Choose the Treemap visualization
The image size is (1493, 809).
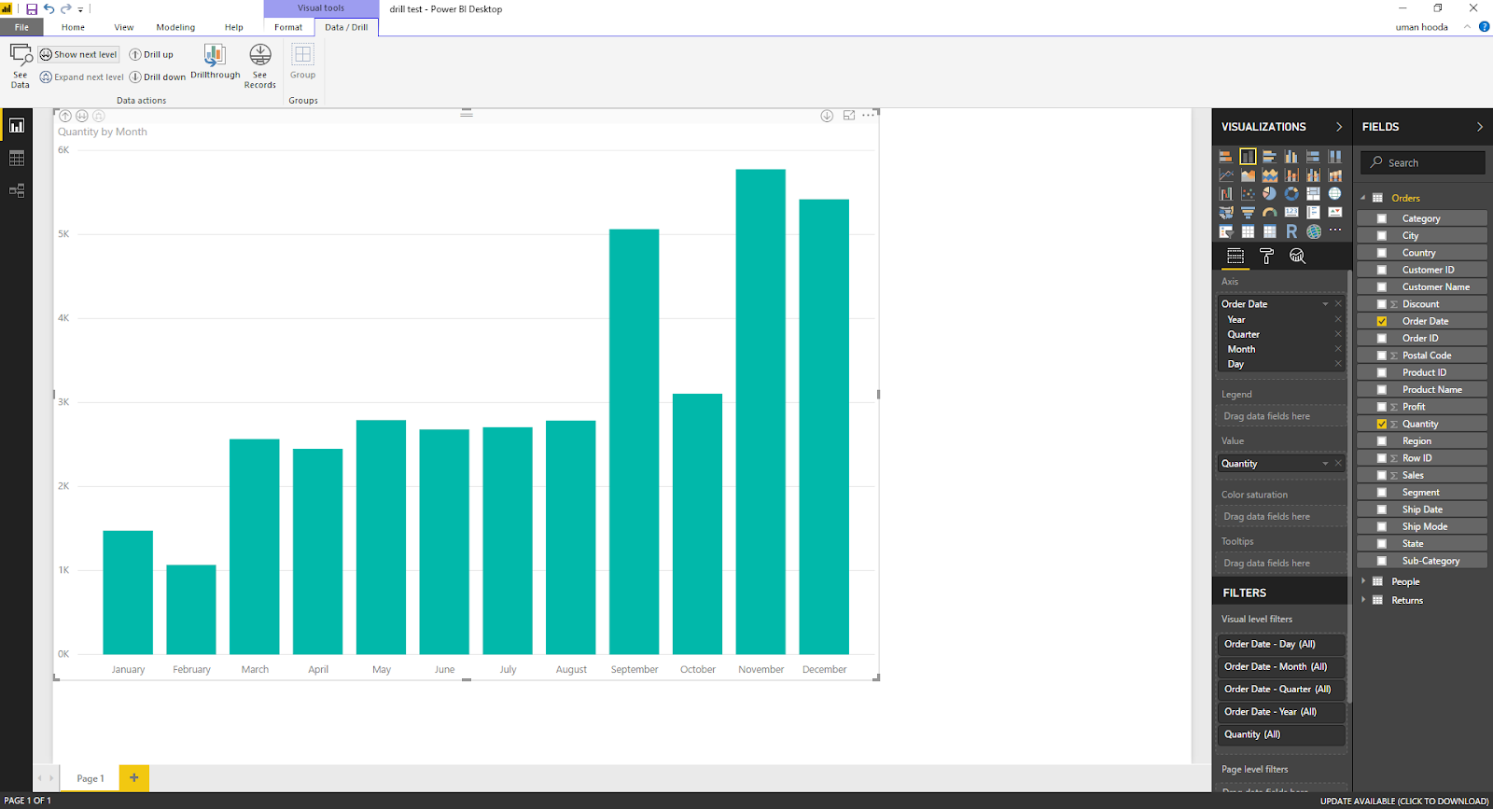[1314, 194]
